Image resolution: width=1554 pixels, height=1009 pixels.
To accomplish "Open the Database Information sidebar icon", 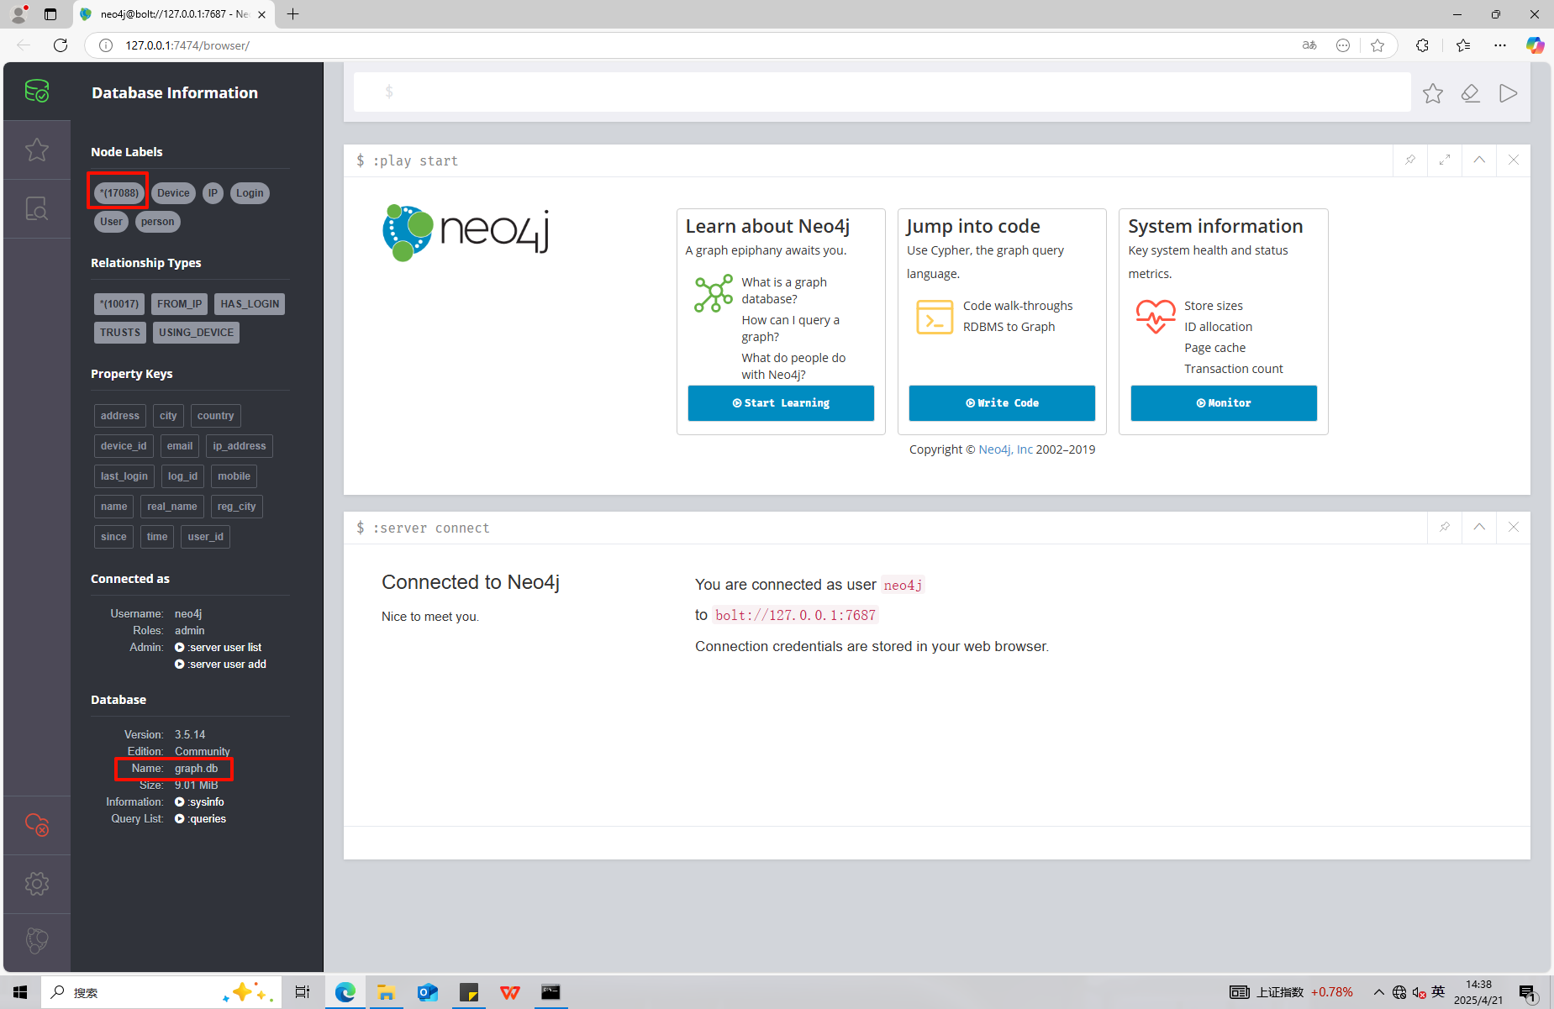I will pos(37,91).
